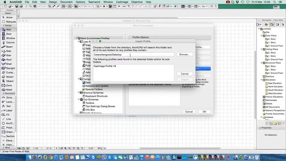This screenshot has height=161, width=286.
Task: Click the folder path input field
Action: coord(133,55)
